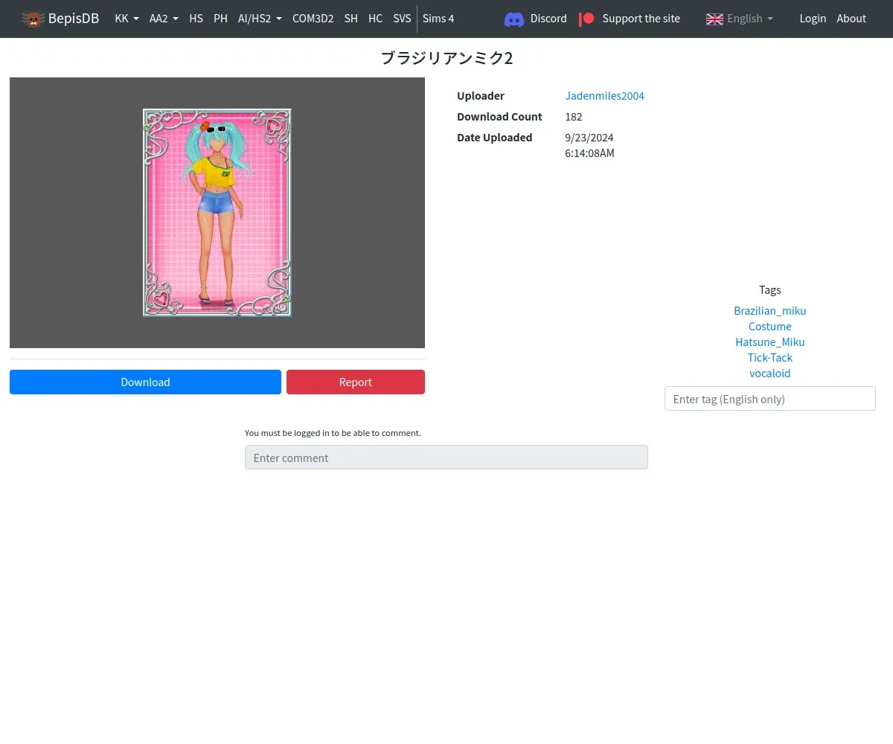The image size is (893, 744).
Task: Click the Uploader label
Action: pyautogui.click(x=481, y=96)
